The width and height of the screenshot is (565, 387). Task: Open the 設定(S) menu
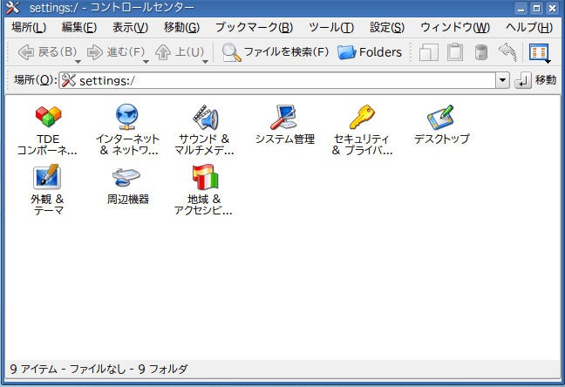[387, 27]
